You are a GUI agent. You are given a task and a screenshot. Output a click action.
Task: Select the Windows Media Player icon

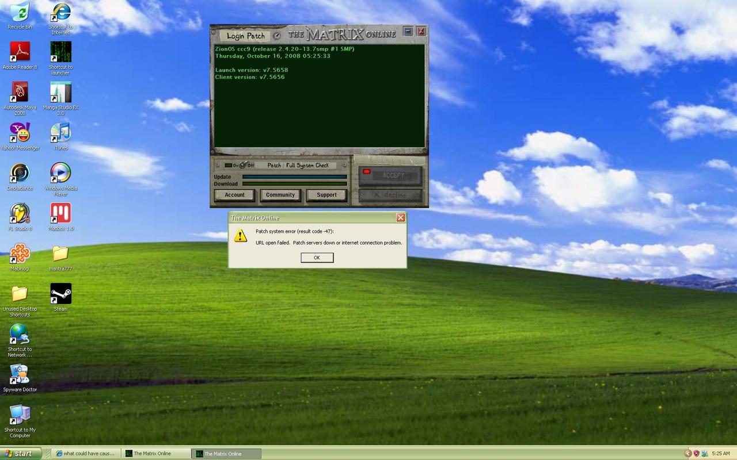point(60,179)
